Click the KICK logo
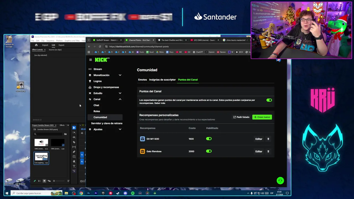 (102, 60)
